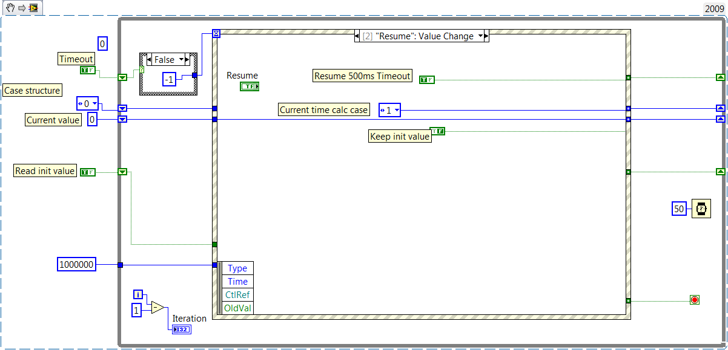Click the Case structure label
This screenshot has width=728, height=350.
[32, 91]
